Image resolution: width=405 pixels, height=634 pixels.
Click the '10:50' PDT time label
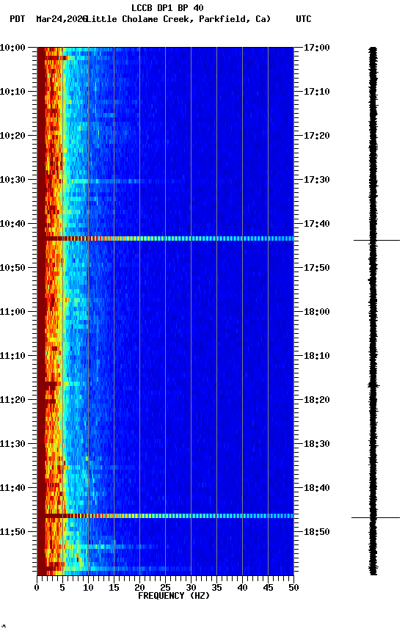pos(12,268)
